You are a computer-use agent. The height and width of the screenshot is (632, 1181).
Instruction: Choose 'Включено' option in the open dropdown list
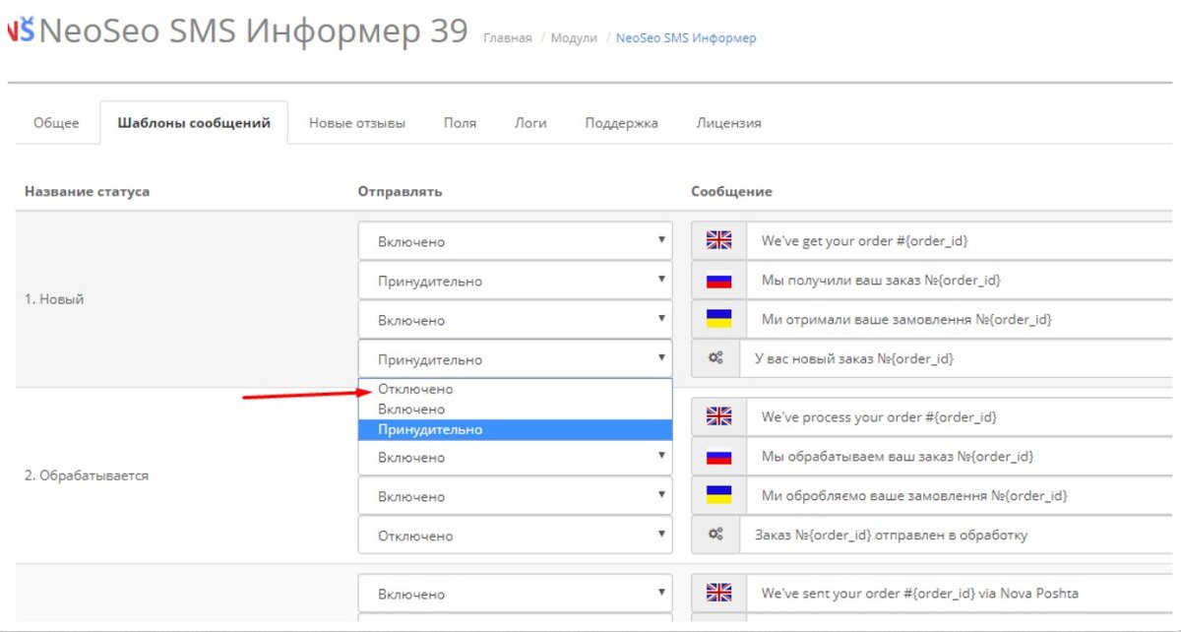click(515, 410)
